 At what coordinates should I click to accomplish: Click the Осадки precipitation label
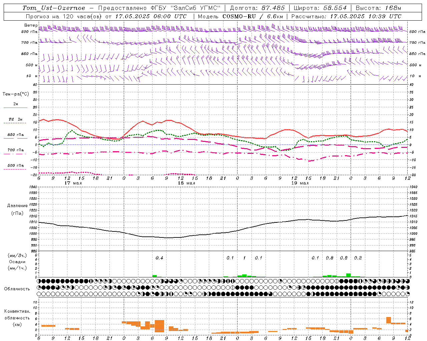pyautogui.click(x=17, y=262)
